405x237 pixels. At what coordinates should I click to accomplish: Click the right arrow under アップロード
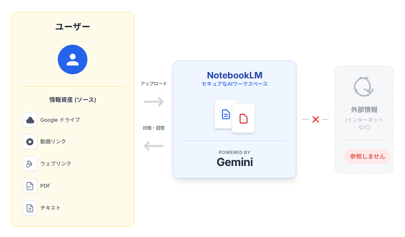point(153,101)
